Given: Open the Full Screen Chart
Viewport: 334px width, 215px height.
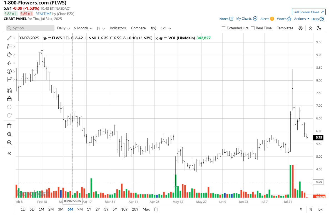Looking at the screenshot, I should 309,12.
